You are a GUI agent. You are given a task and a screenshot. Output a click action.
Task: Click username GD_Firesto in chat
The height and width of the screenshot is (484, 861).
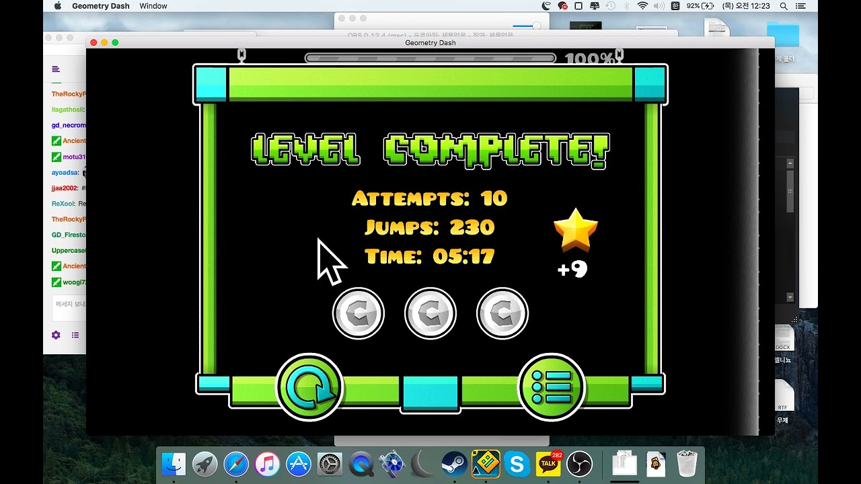click(69, 235)
